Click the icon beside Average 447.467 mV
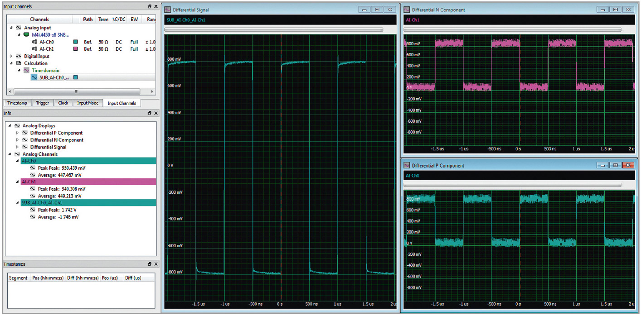 pos(33,175)
